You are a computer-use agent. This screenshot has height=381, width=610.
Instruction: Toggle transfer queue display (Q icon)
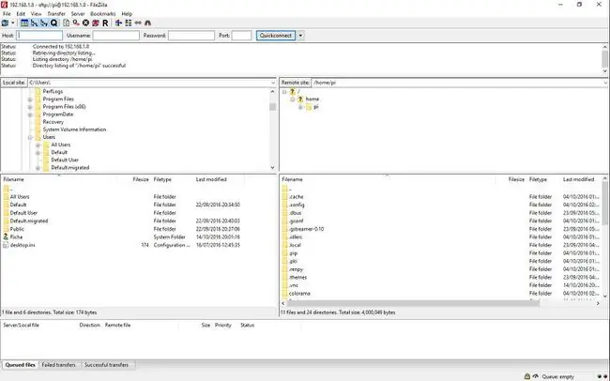tap(53, 23)
